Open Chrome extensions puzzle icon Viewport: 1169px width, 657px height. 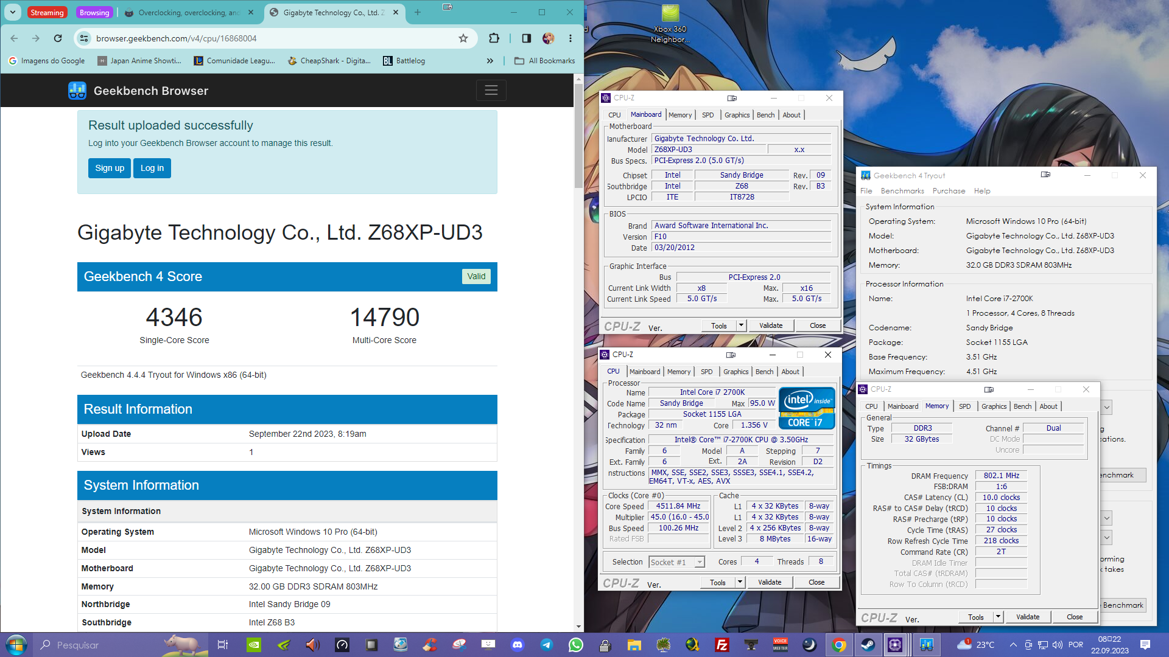494,38
